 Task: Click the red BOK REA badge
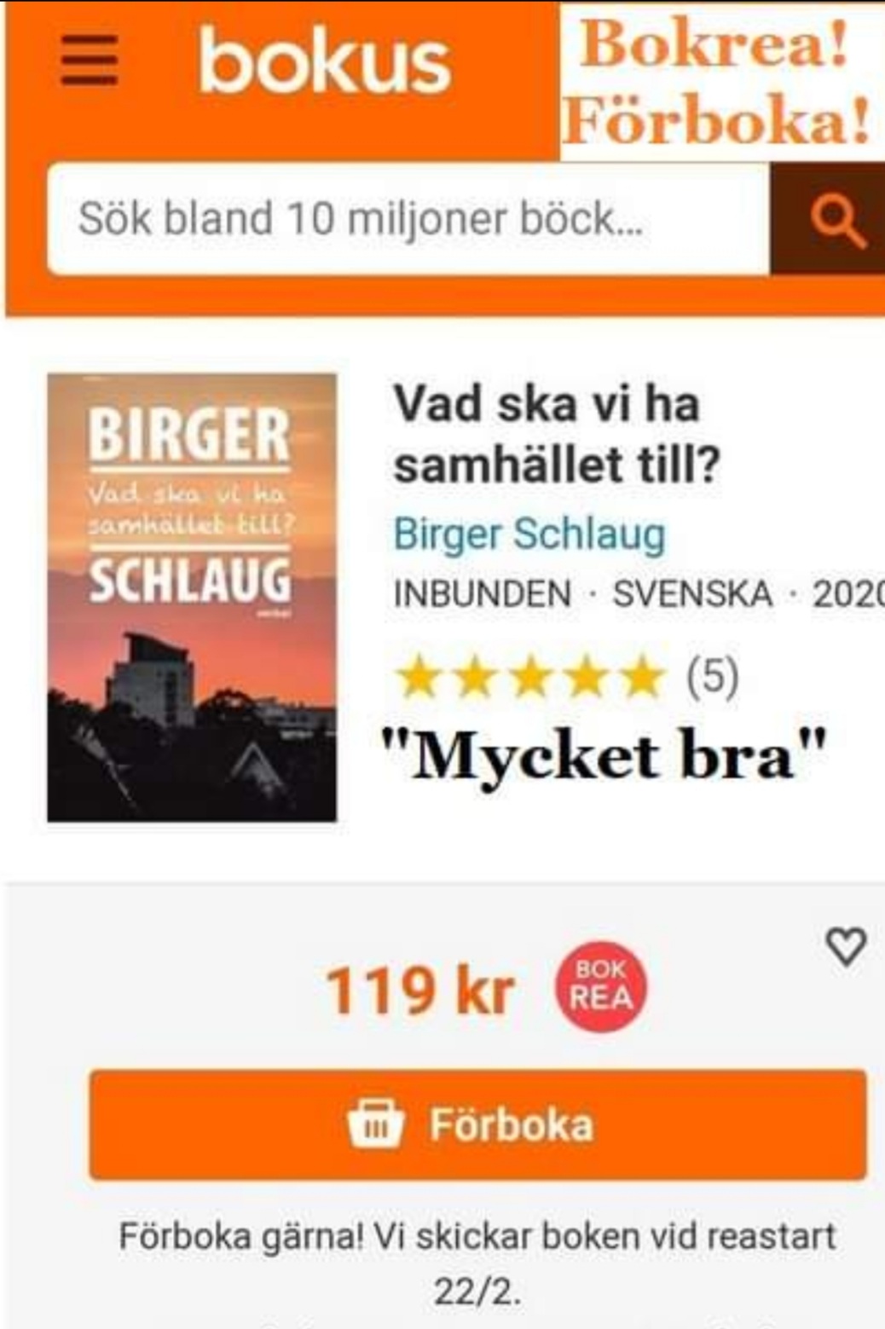(601, 986)
